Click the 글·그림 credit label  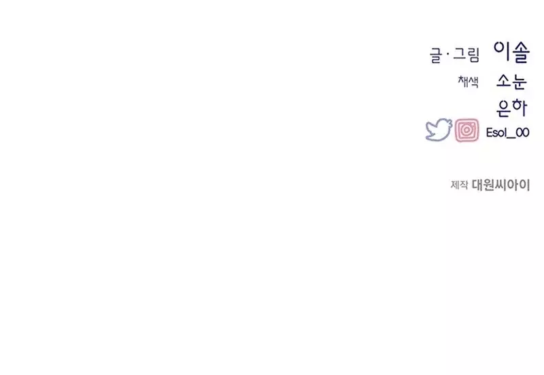tap(454, 55)
